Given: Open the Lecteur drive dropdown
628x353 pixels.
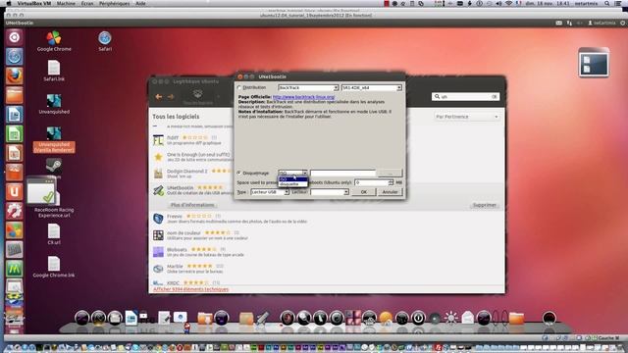Looking at the screenshot, I should (x=330, y=192).
